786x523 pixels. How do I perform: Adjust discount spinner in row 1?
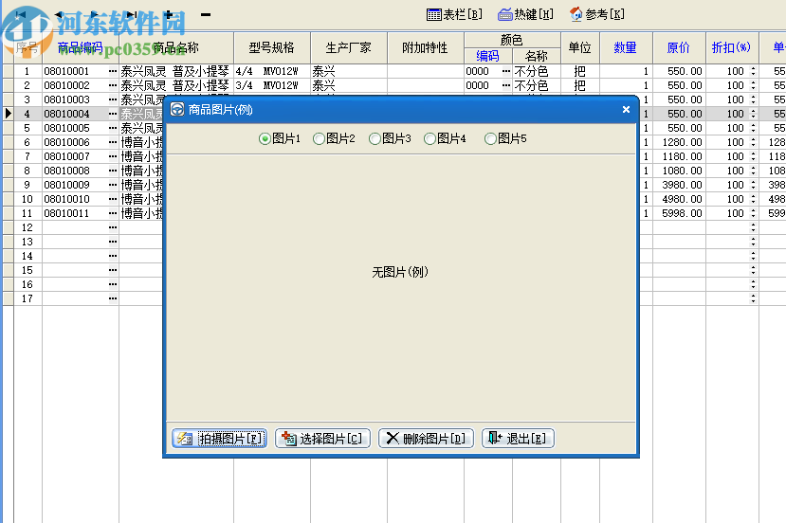[753, 71]
